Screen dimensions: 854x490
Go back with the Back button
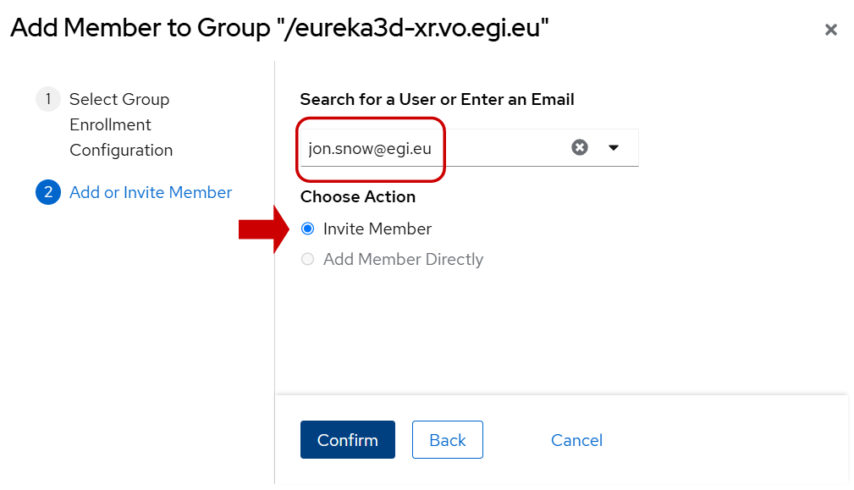pos(447,440)
